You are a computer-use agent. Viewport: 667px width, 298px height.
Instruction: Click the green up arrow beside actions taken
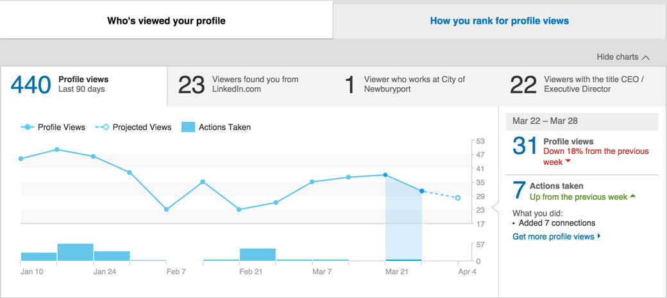point(632,196)
